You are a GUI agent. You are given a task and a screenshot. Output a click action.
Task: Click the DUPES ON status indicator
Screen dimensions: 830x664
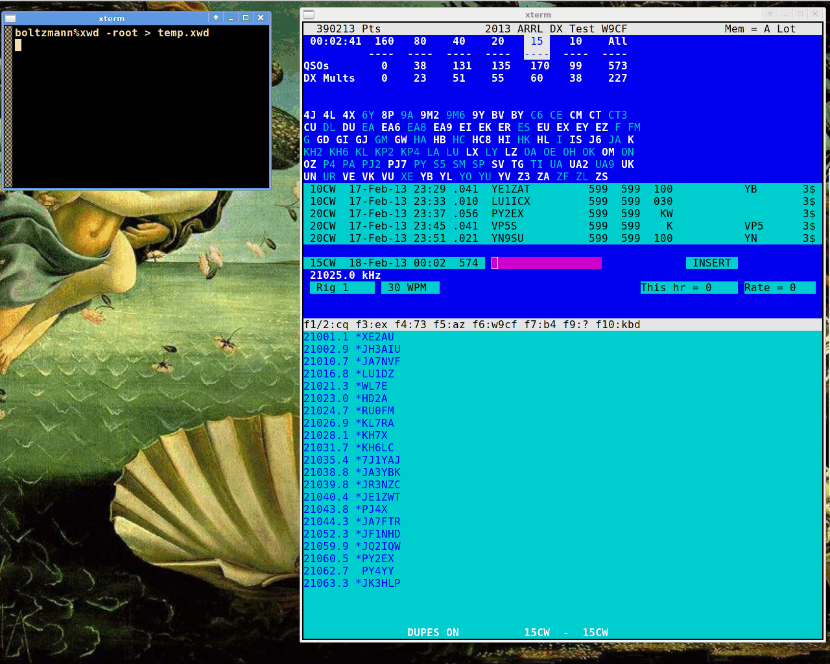click(x=433, y=632)
